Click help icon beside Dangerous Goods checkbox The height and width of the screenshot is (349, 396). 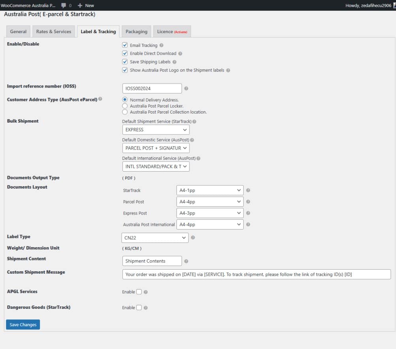pos(145,308)
